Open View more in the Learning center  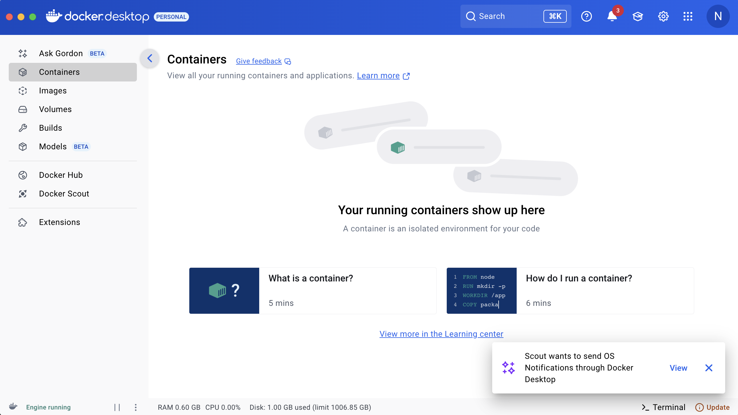tap(441, 334)
